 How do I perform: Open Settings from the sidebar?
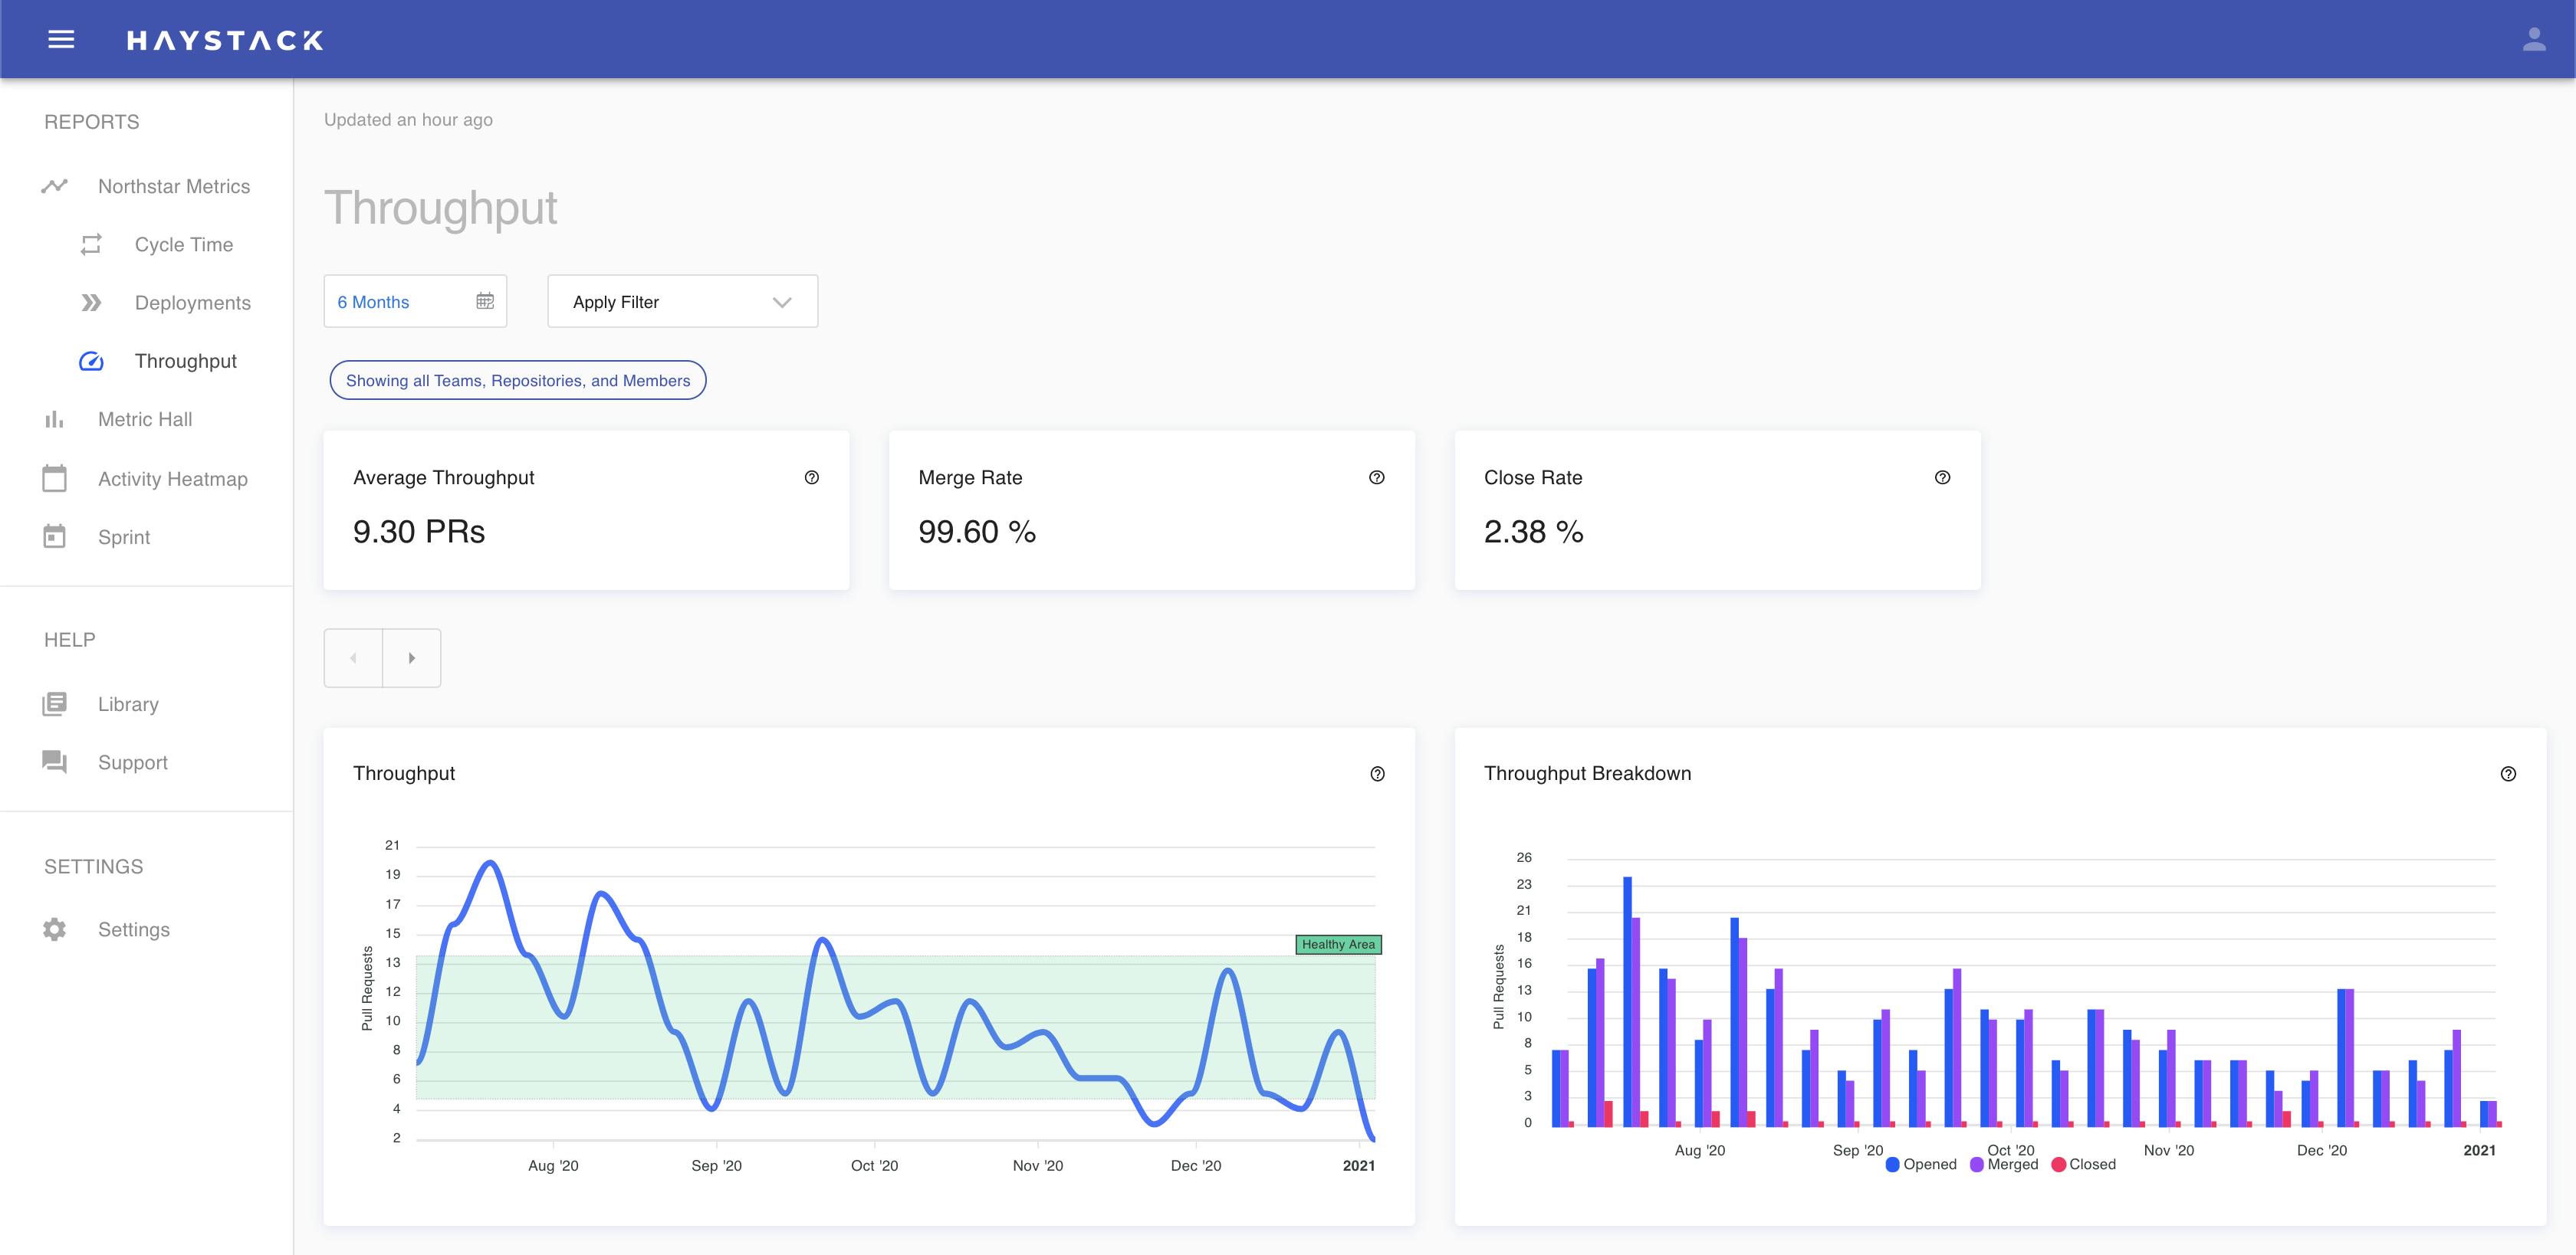coord(133,929)
